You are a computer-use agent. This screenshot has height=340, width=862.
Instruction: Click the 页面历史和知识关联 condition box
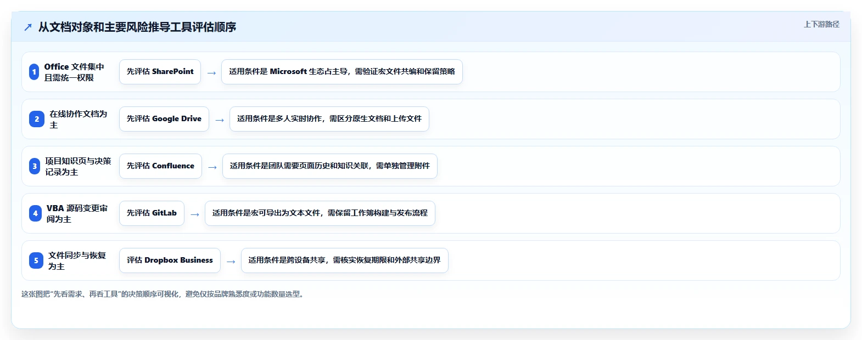tap(330, 166)
